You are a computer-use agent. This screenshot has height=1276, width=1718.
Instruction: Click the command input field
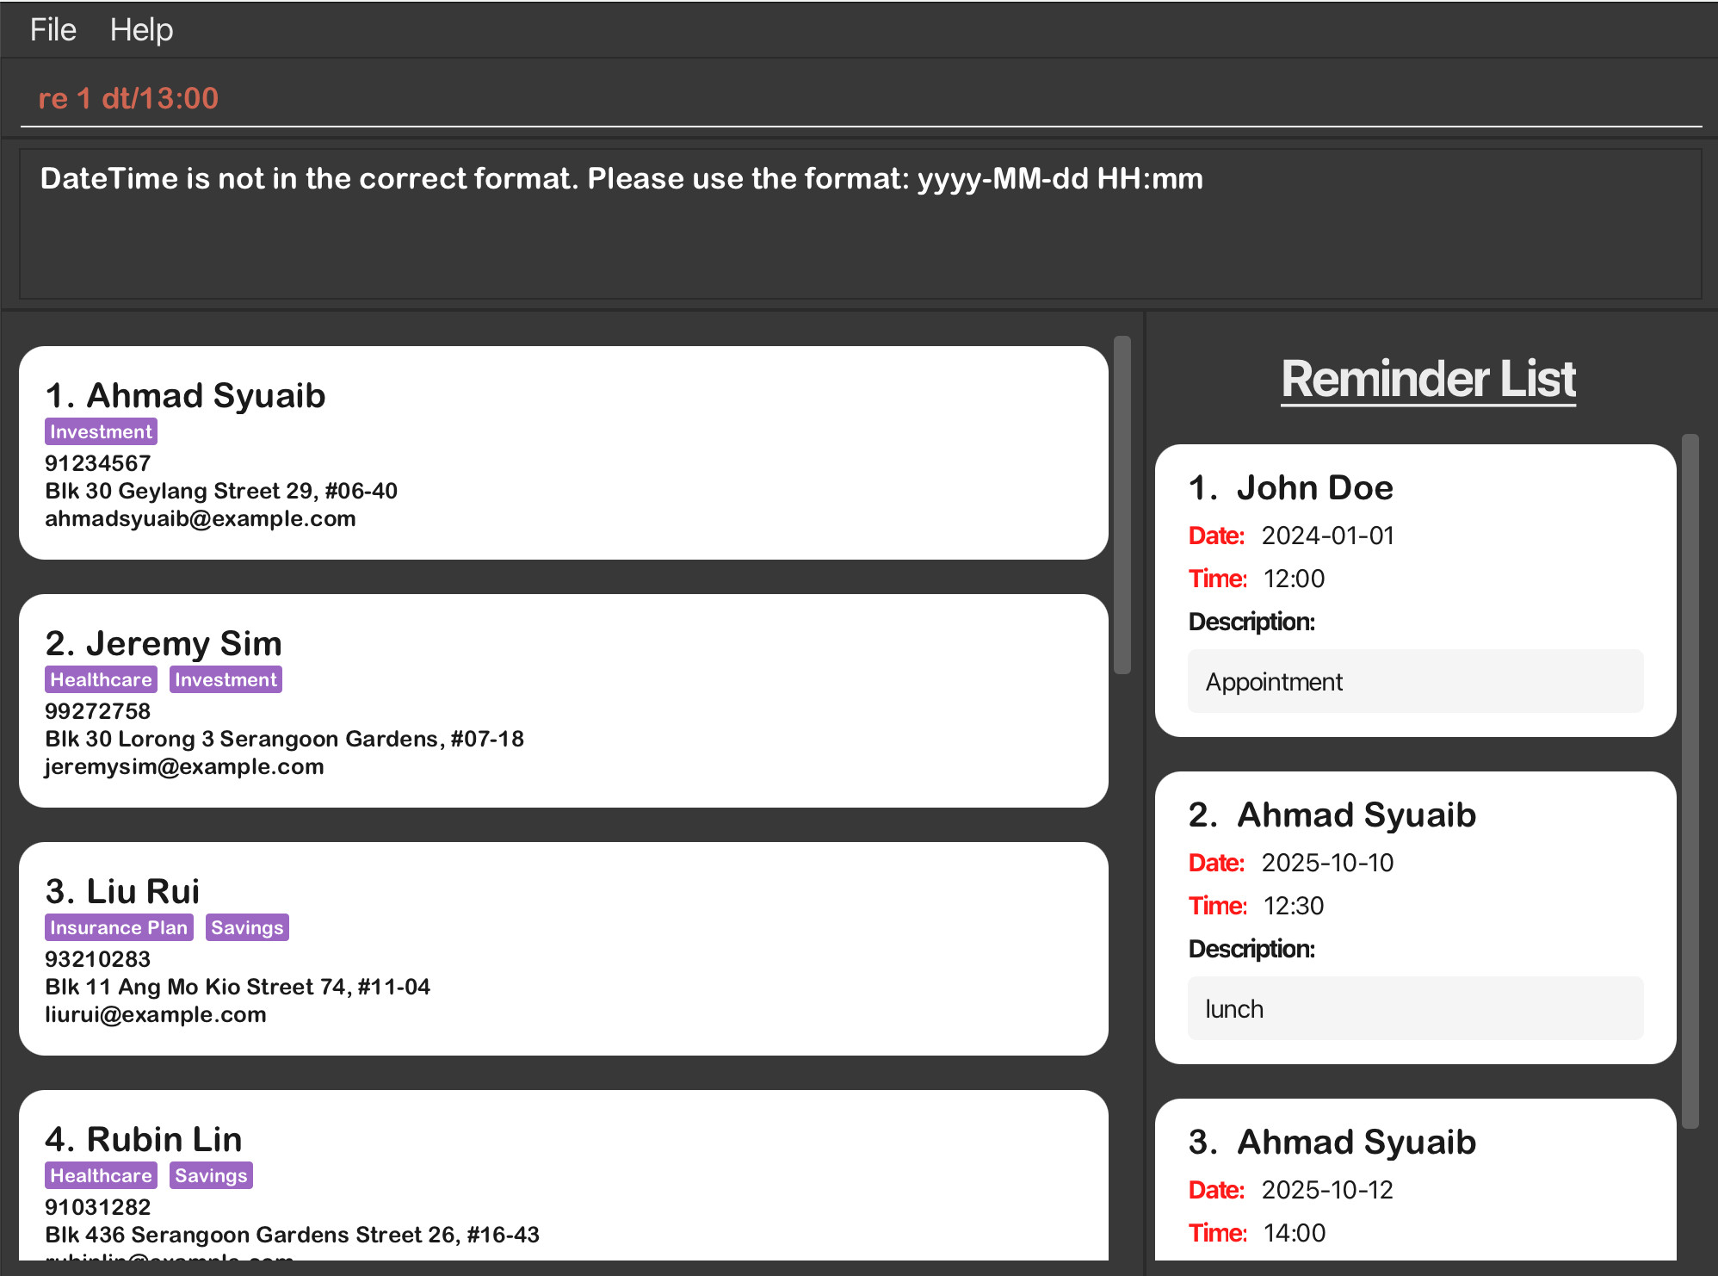861,98
